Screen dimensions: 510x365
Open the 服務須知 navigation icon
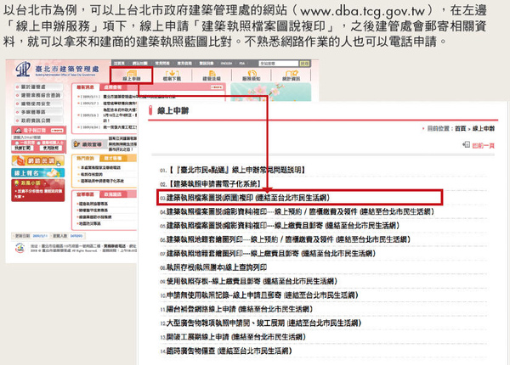[251, 75]
